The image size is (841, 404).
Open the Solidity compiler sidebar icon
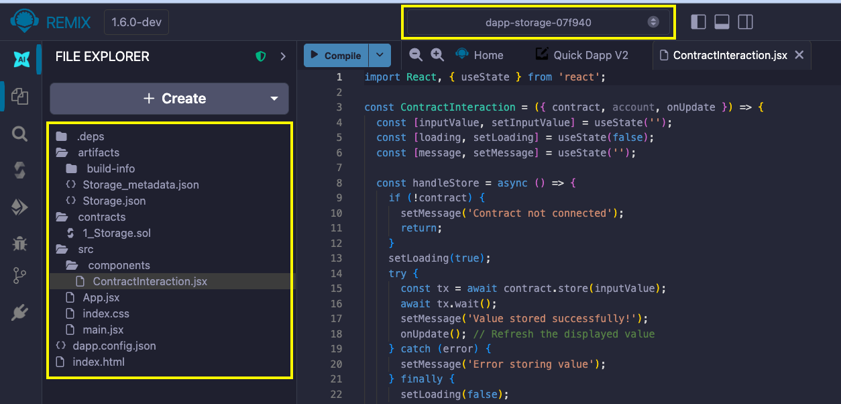point(20,170)
